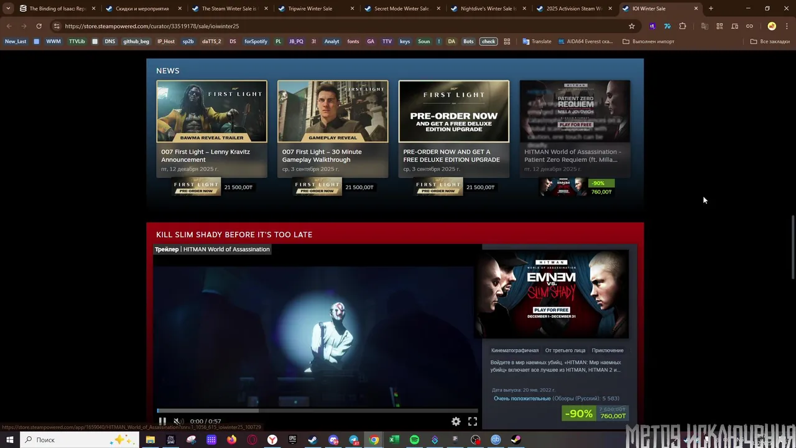Open the AIDA64 Everest bookmark
796x448 pixels.
[585, 41]
